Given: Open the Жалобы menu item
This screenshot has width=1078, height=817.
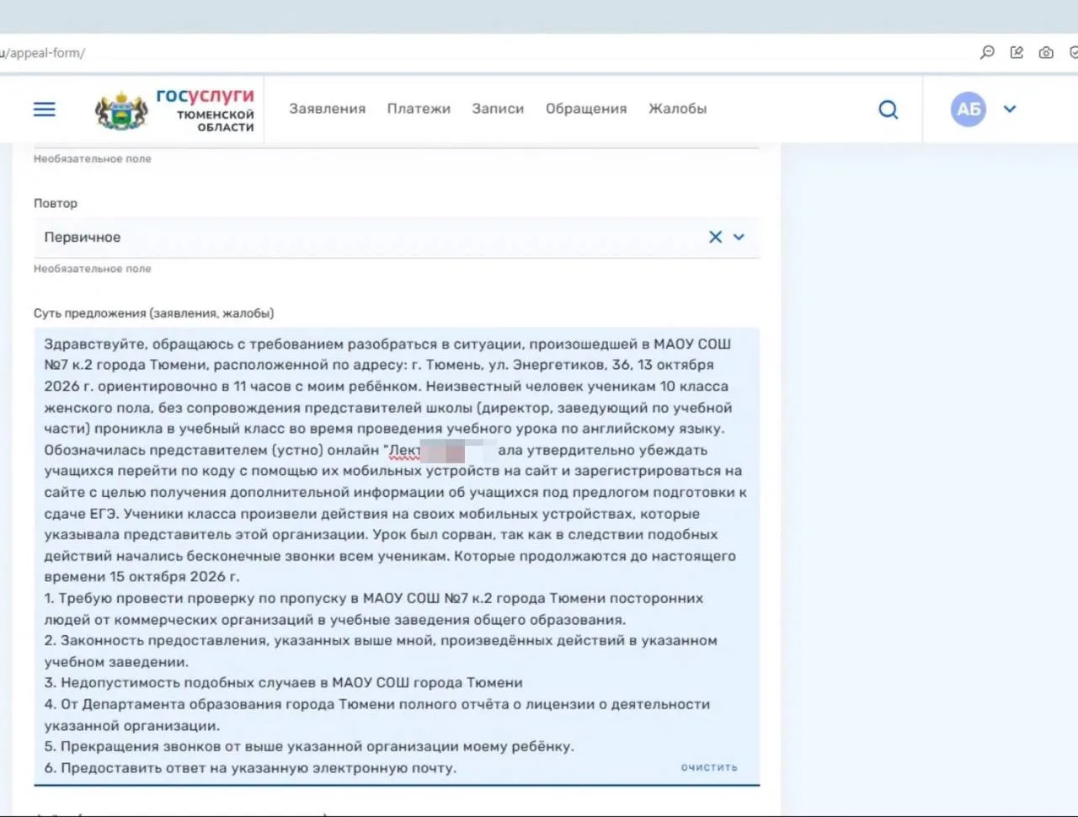Looking at the screenshot, I should (x=678, y=109).
